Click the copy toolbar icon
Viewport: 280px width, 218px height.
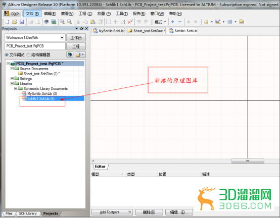tap(85, 22)
